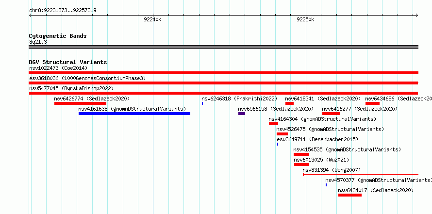Click the red bar under nsv6418341
The width and height of the screenshot is (432, 214).
(x=290, y=103)
